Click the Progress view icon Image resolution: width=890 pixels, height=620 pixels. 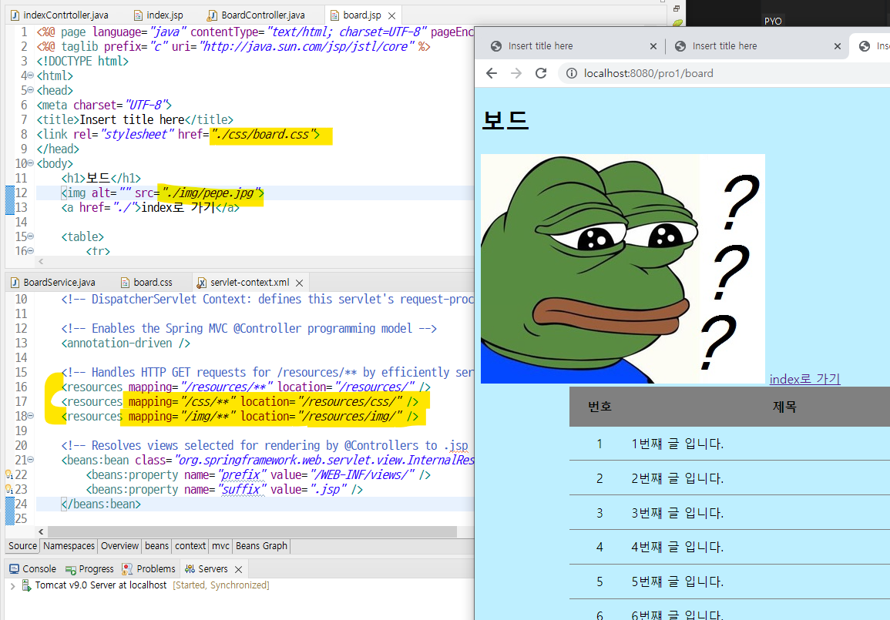click(x=70, y=569)
